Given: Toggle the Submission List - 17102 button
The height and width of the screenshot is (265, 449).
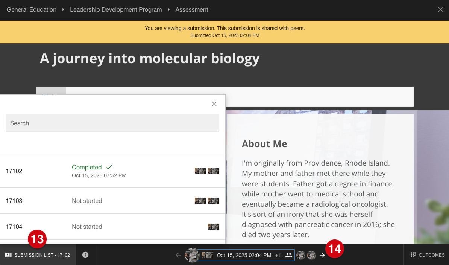Looking at the screenshot, I should coord(38,255).
